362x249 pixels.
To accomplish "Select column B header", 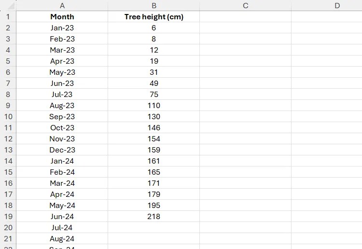I will pos(154,5).
